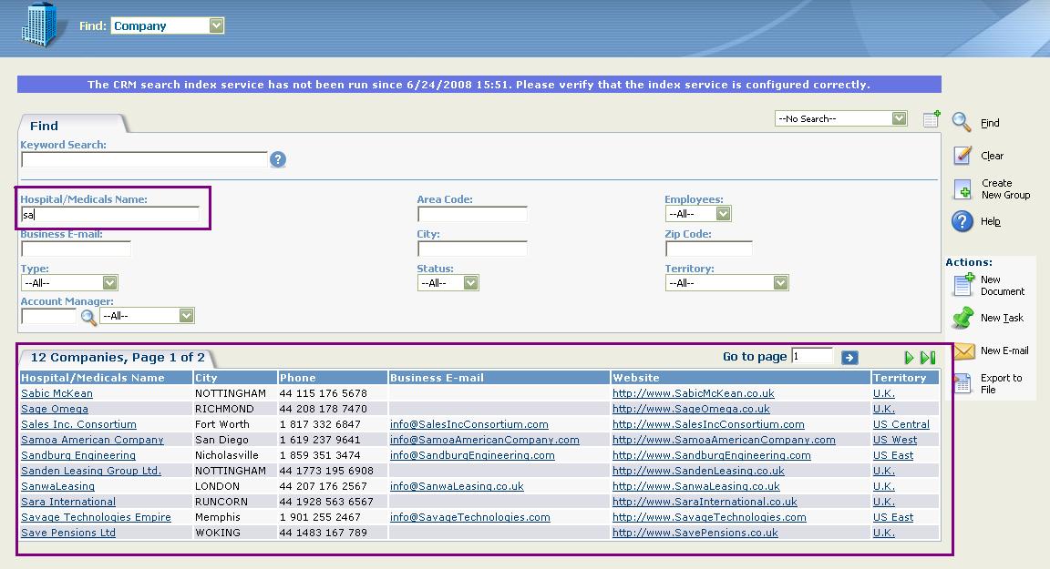
Task: Click the Create New Group icon
Action: pyautogui.click(x=962, y=189)
